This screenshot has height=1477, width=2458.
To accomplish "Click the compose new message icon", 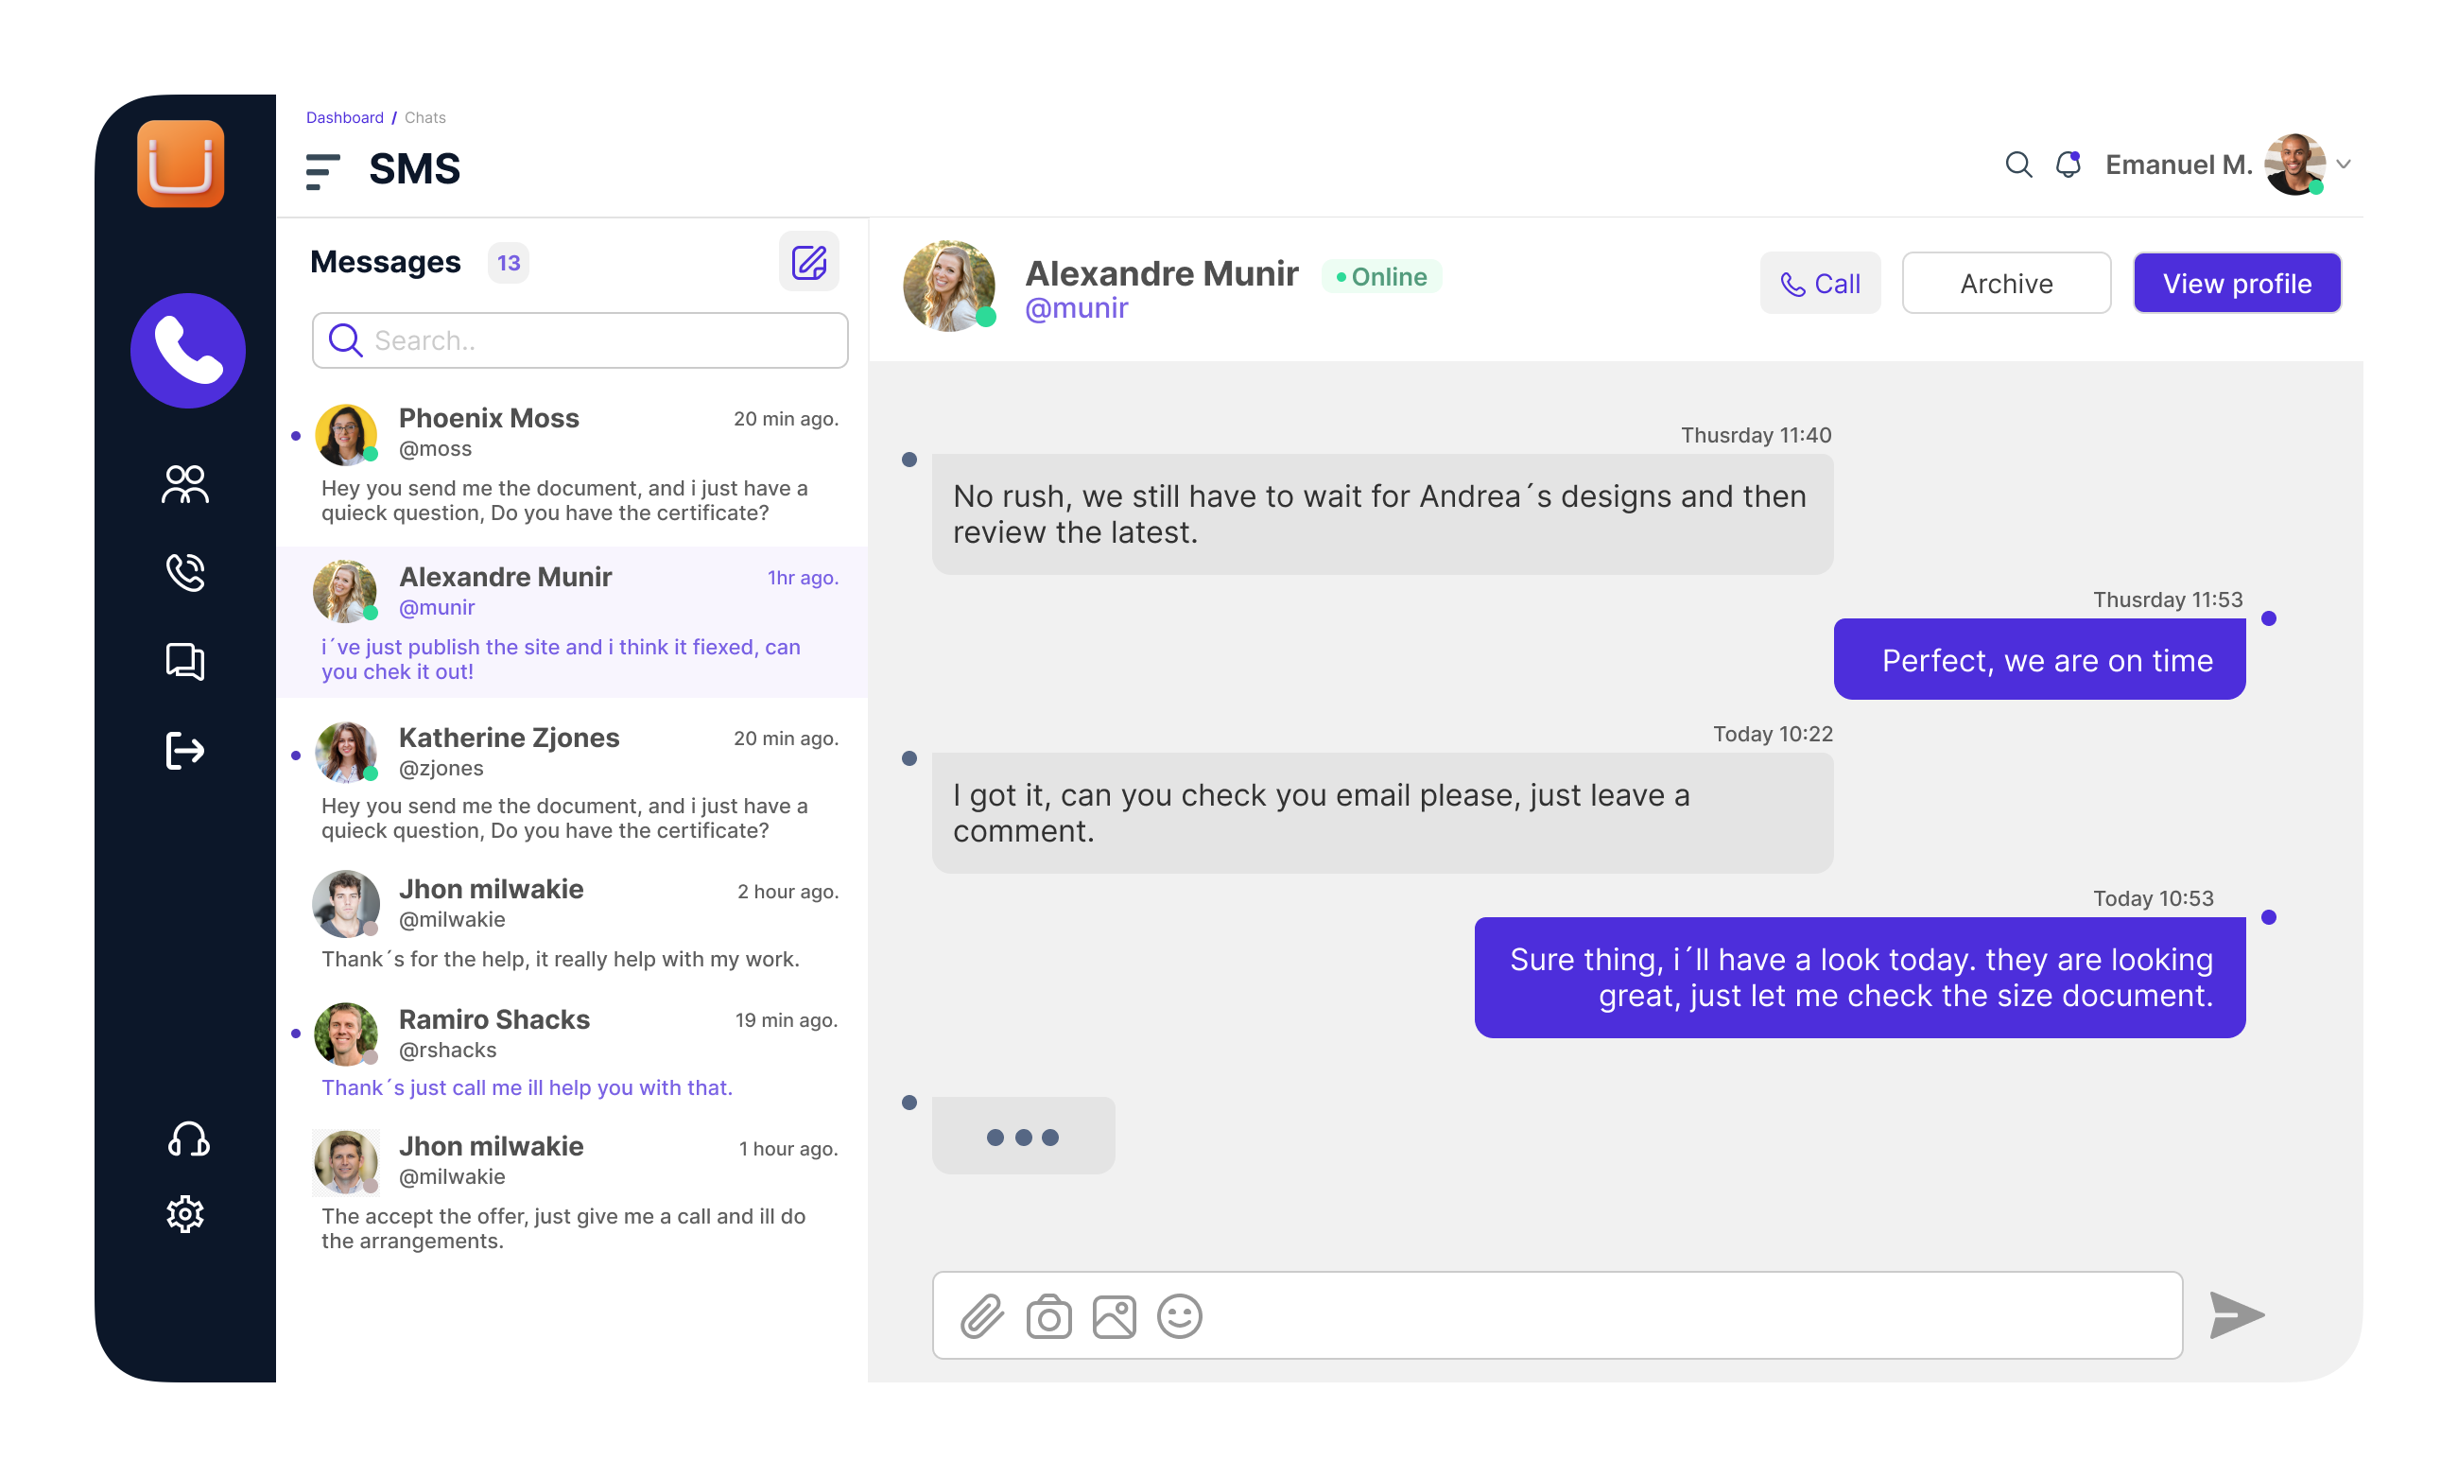I will pyautogui.click(x=808, y=263).
